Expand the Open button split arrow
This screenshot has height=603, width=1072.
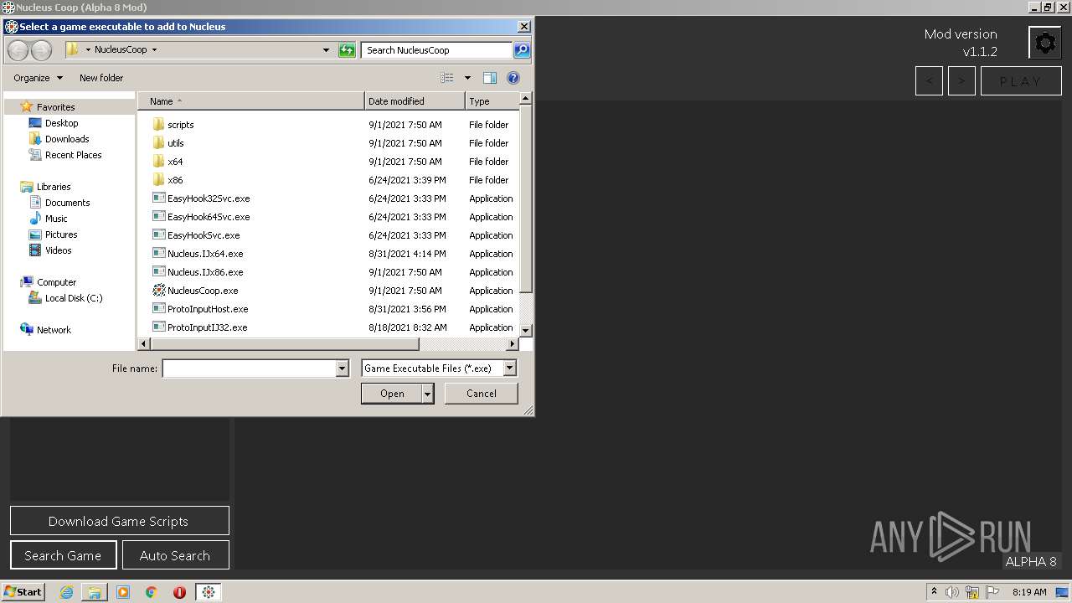click(428, 394)
